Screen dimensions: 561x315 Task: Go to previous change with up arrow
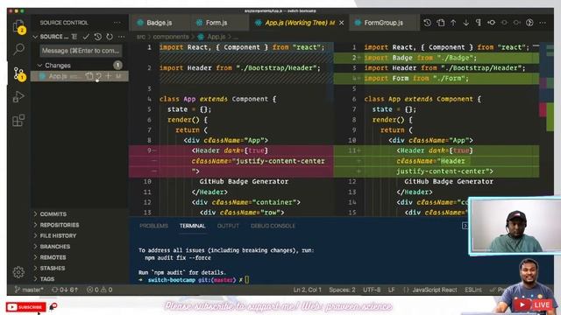[x=453, y=23]
